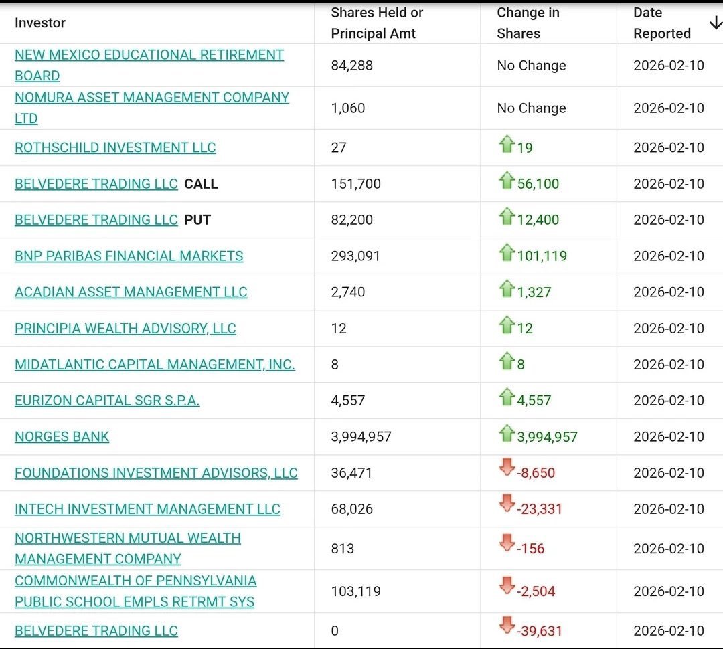This screenshot has width=723, height=649.
Task: Select change value 56,100
Action: (x=538, y=184)
